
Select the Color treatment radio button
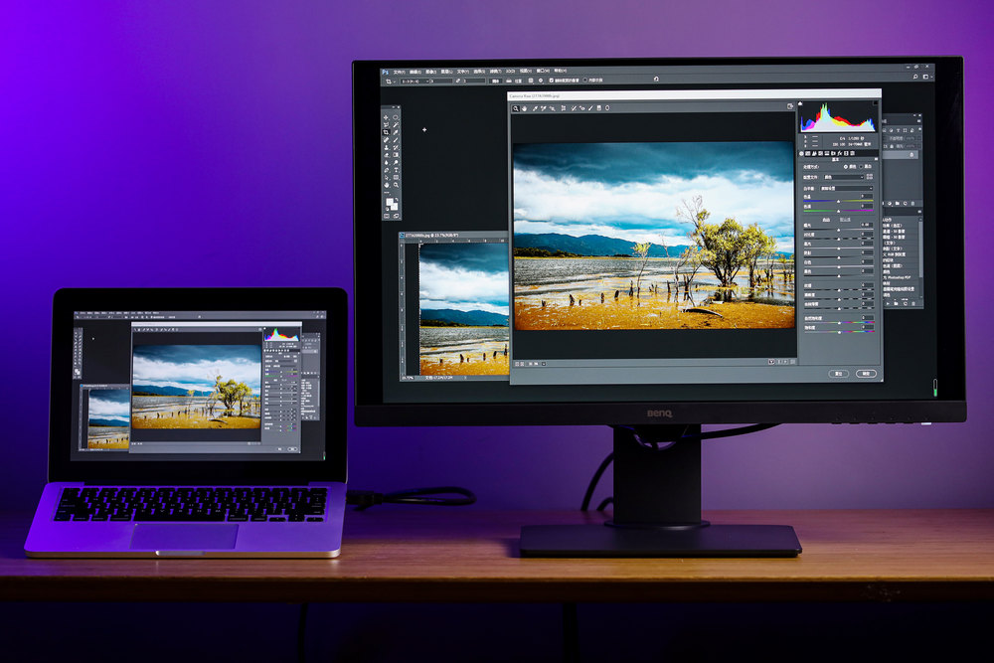846,167
